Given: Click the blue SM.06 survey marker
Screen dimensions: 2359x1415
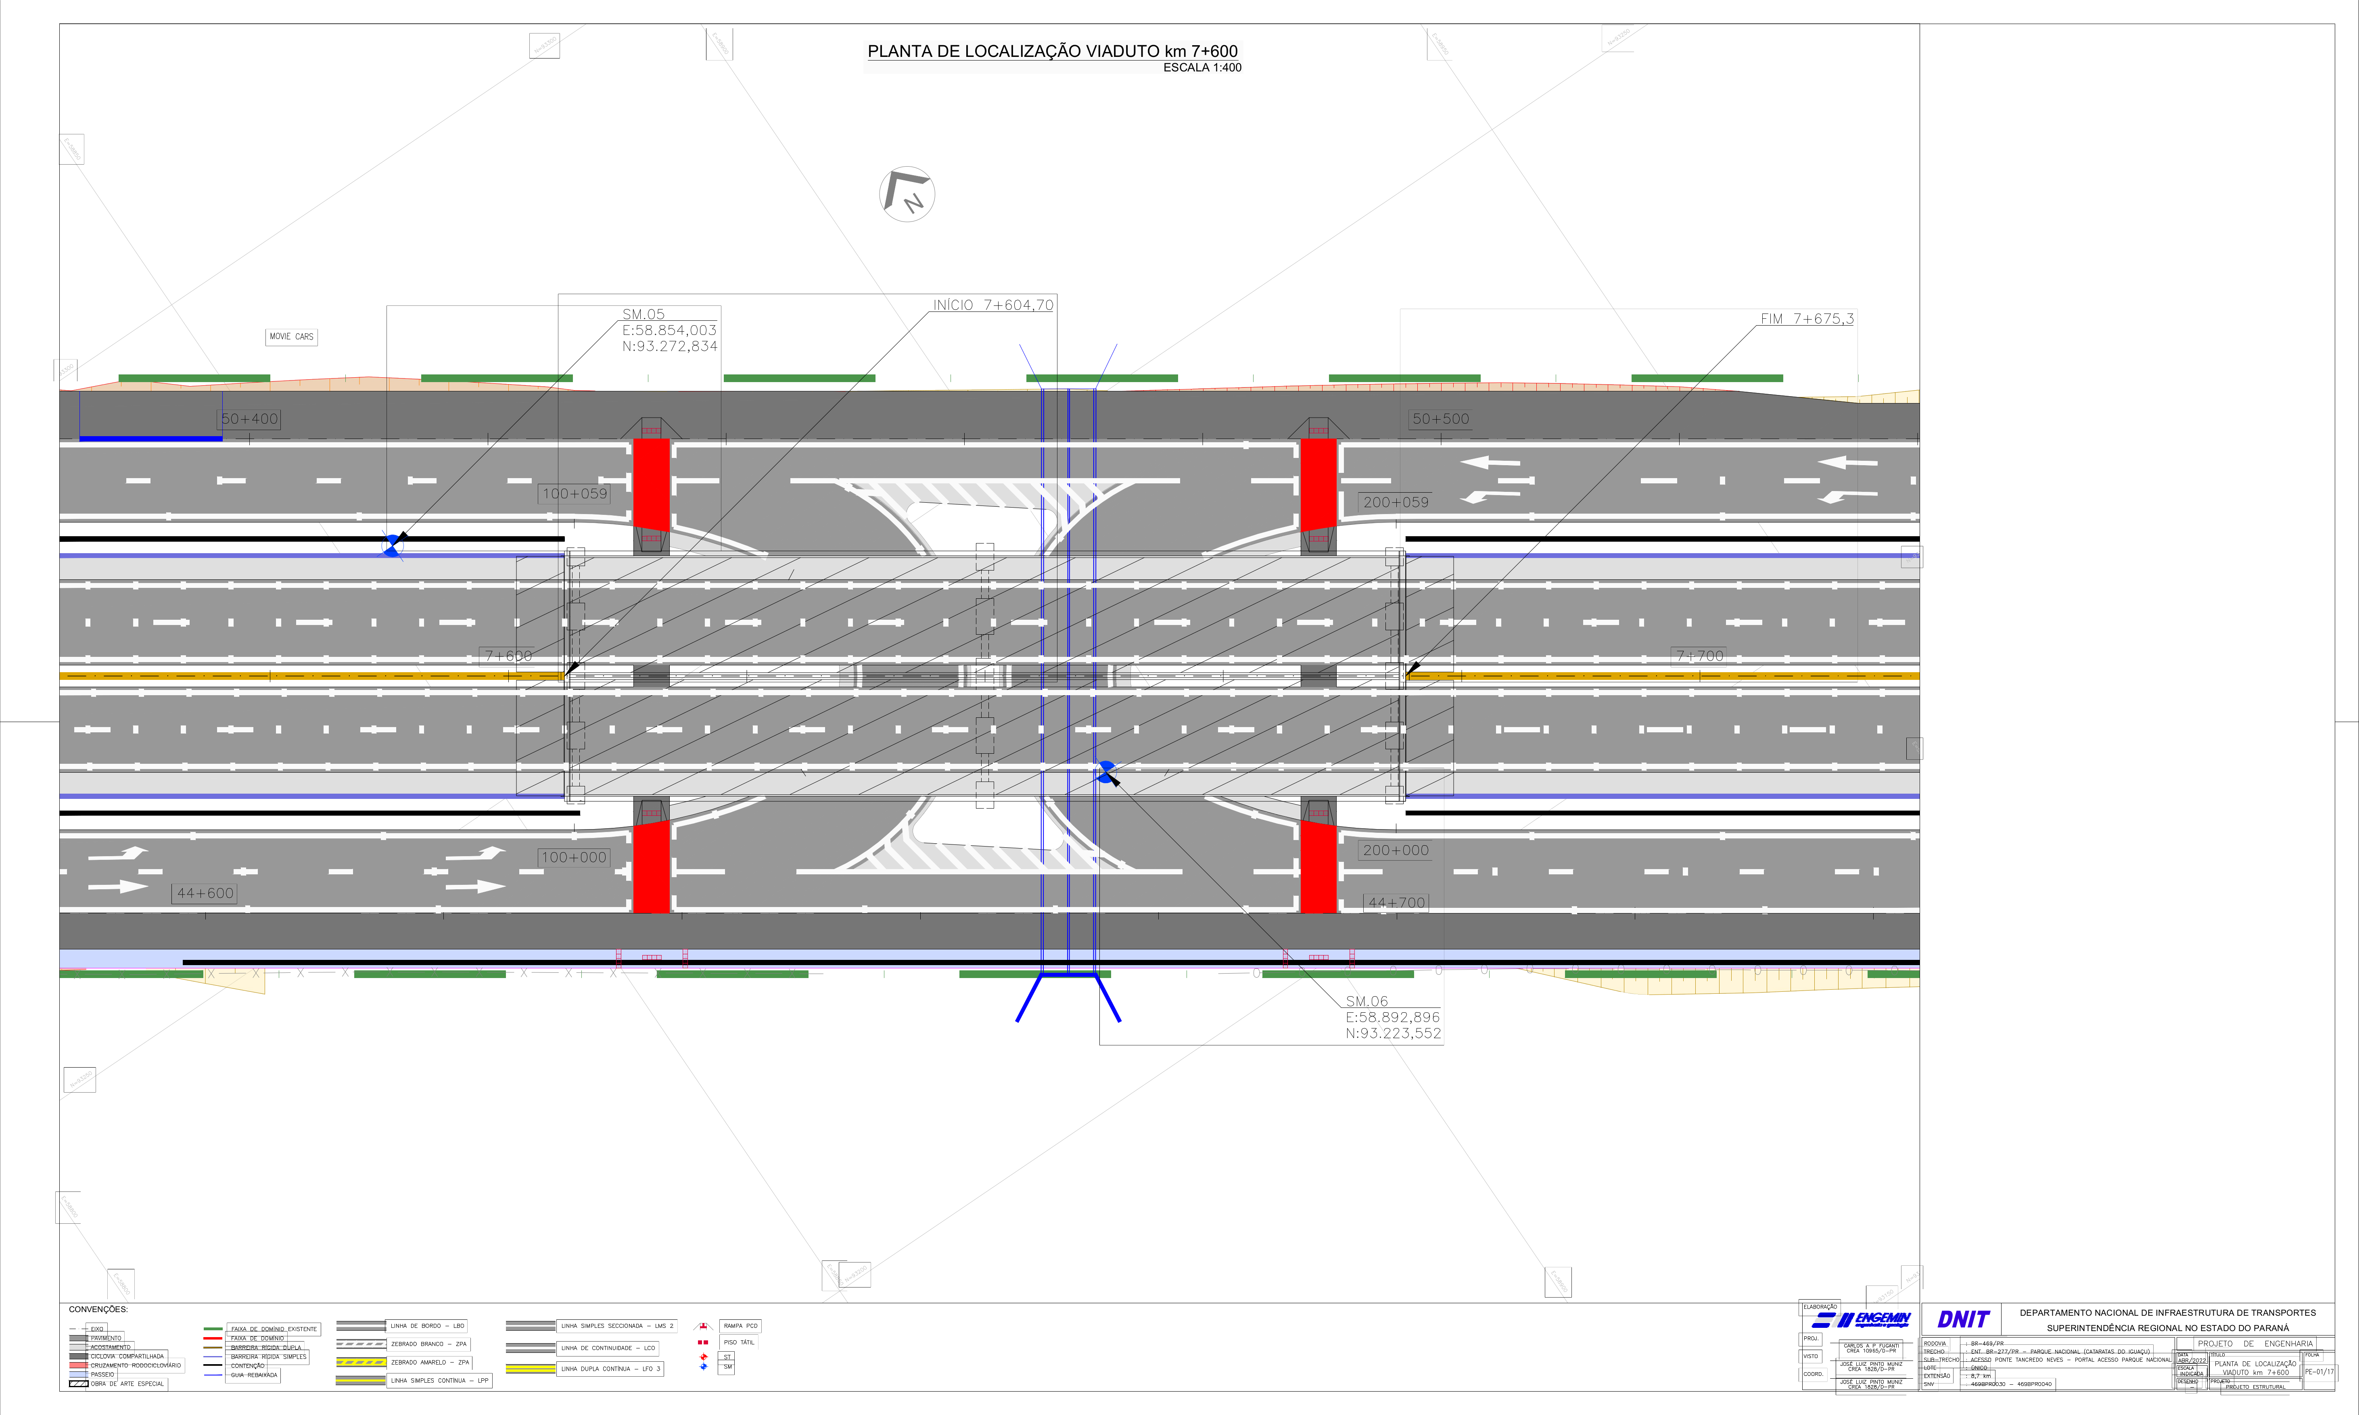Looking at the screenshot, I should tap(1105, 771).
